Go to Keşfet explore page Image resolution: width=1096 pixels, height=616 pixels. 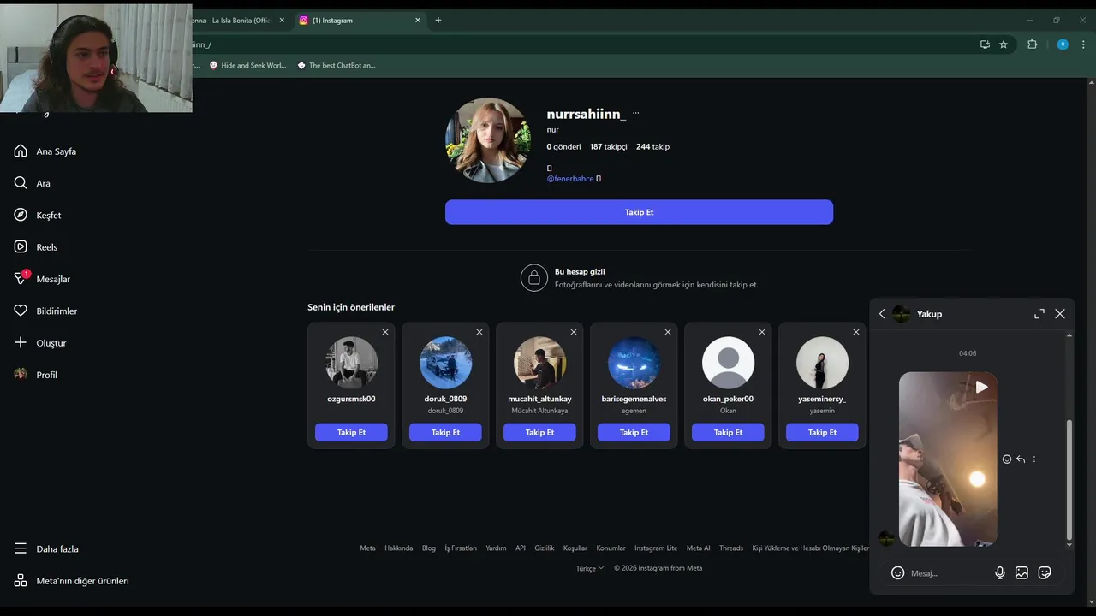tap(38, 215)
